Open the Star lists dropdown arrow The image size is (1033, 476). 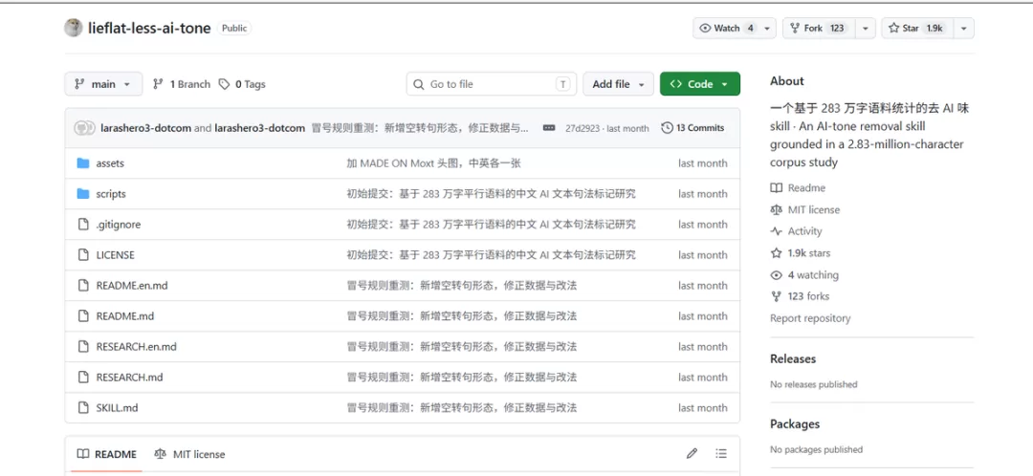pyautogui.click(x=963, y=29)
